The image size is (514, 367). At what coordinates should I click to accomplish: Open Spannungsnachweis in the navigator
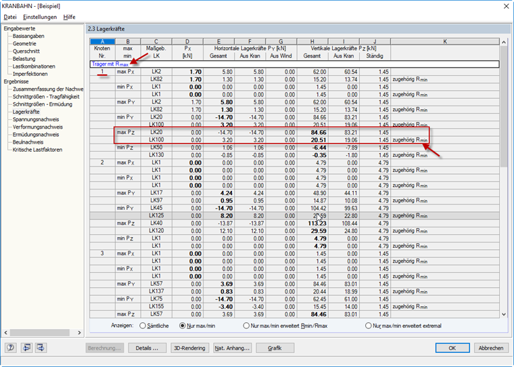[x=36, y=119]
